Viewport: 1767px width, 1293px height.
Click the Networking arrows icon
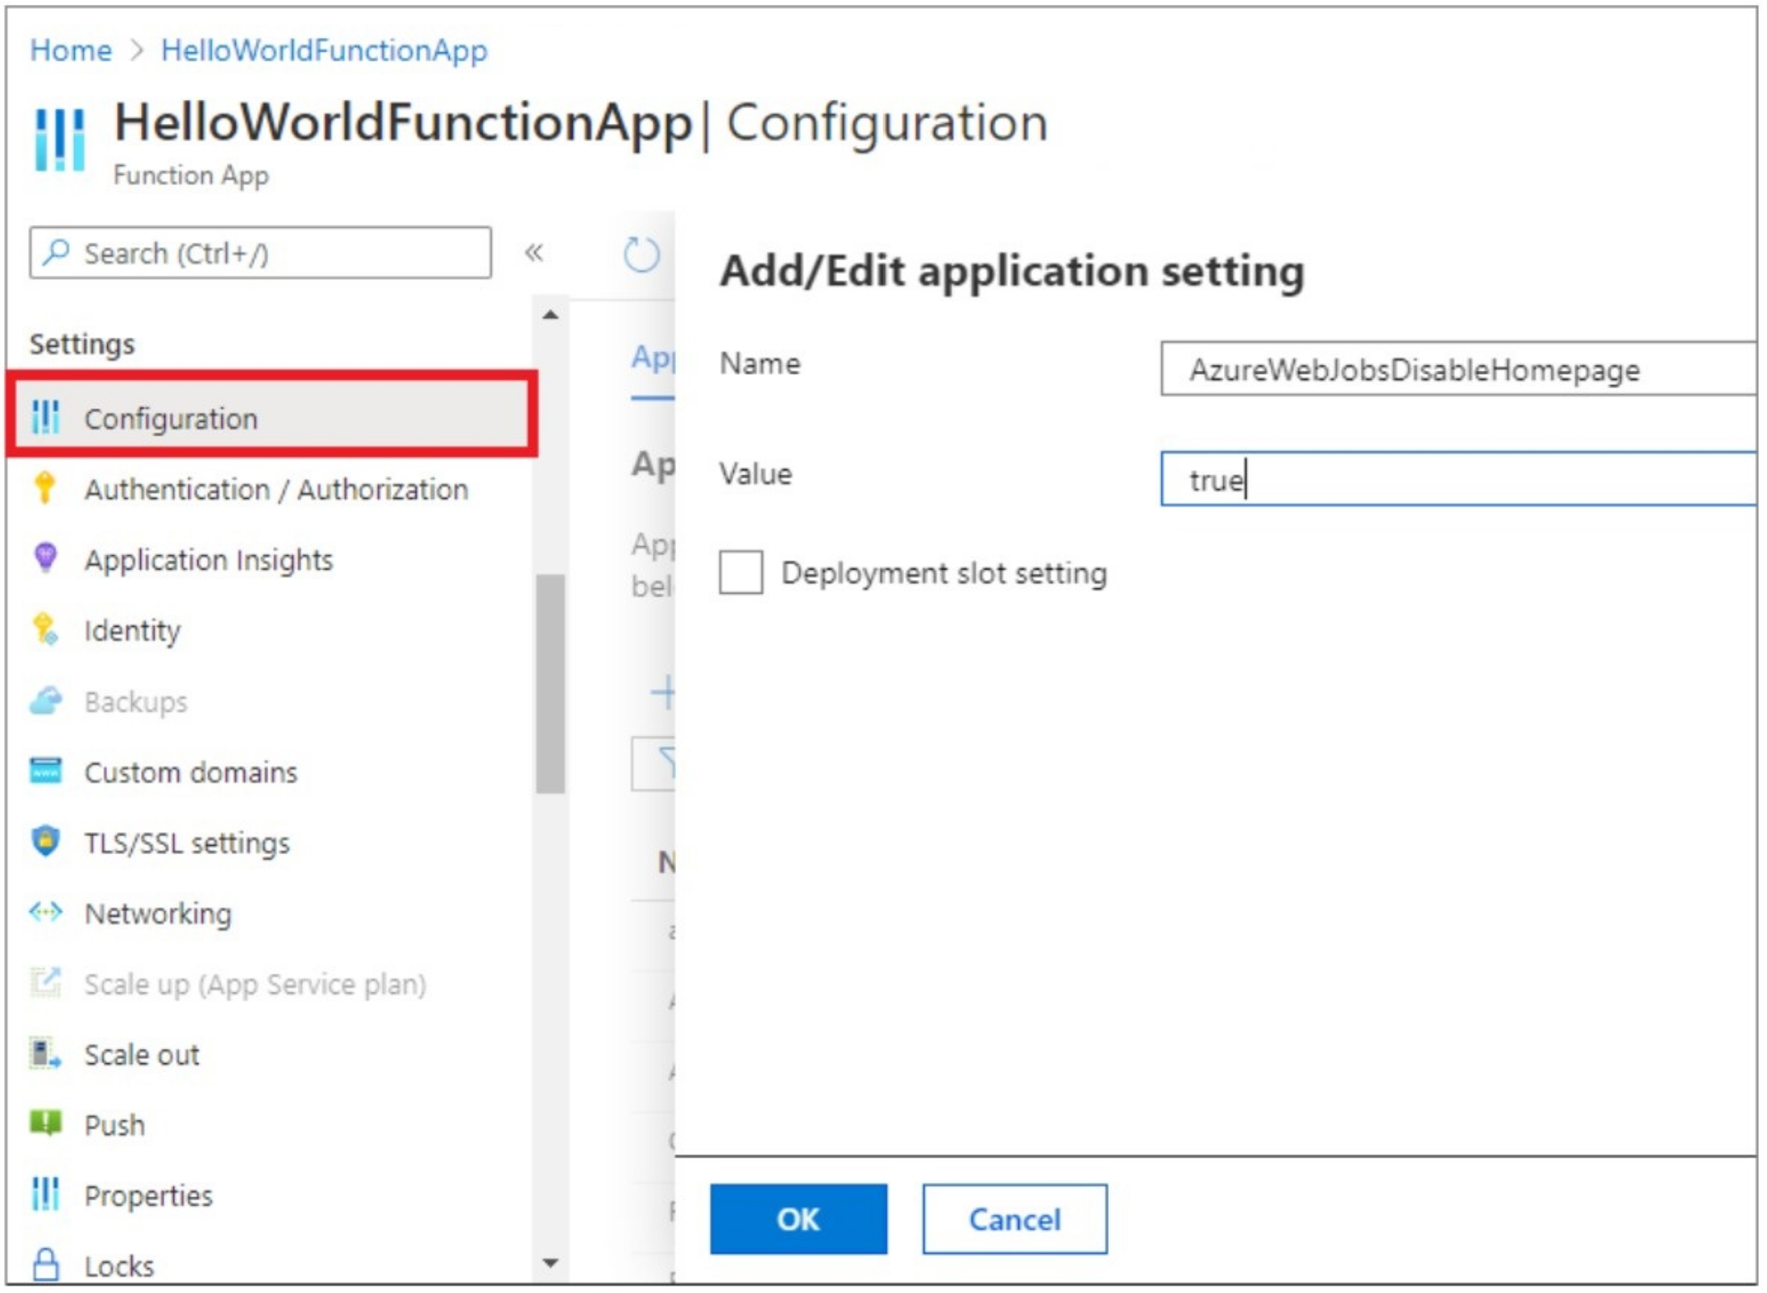point(45,912)
